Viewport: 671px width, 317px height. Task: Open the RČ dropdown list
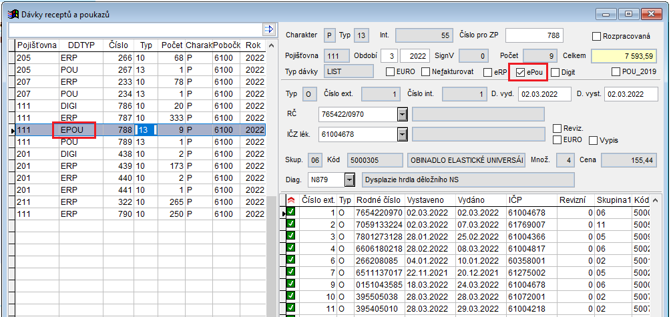[x=402, y=114]
